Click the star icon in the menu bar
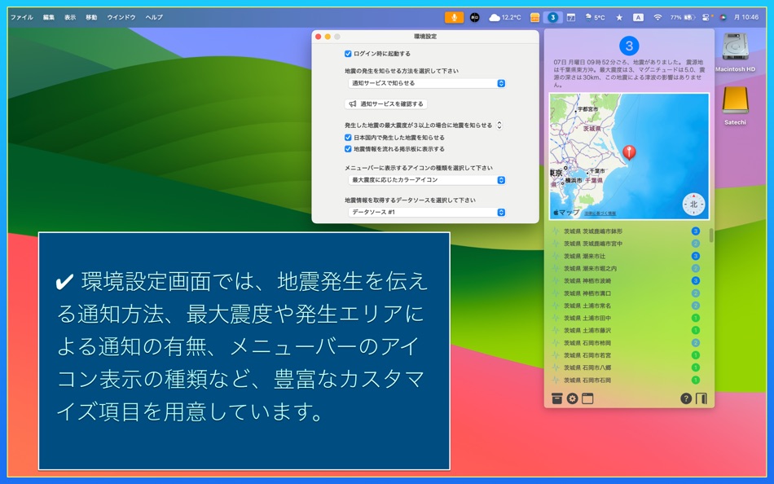This screenshot has width=774, height=484. [x=619, y=17]
